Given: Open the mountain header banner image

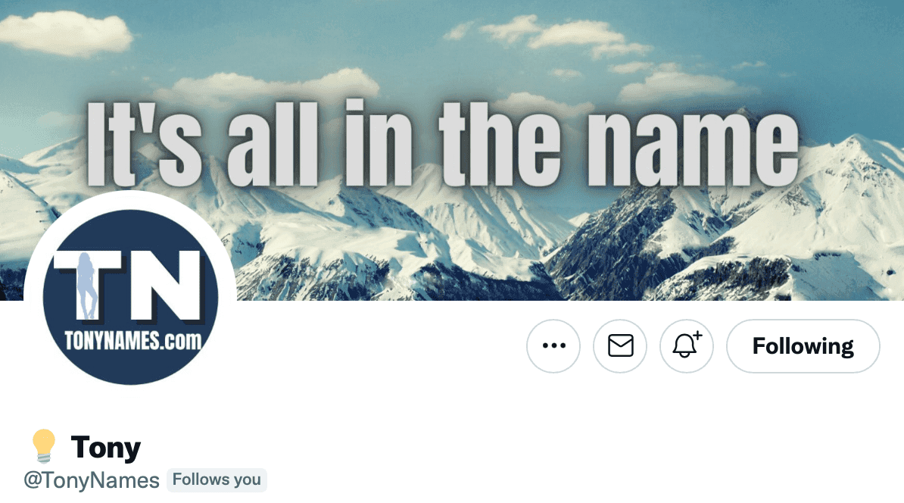Looking at the screenshot, I should click(452, 150).
